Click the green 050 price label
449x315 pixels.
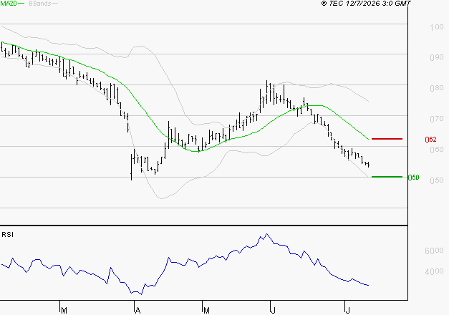413,178
